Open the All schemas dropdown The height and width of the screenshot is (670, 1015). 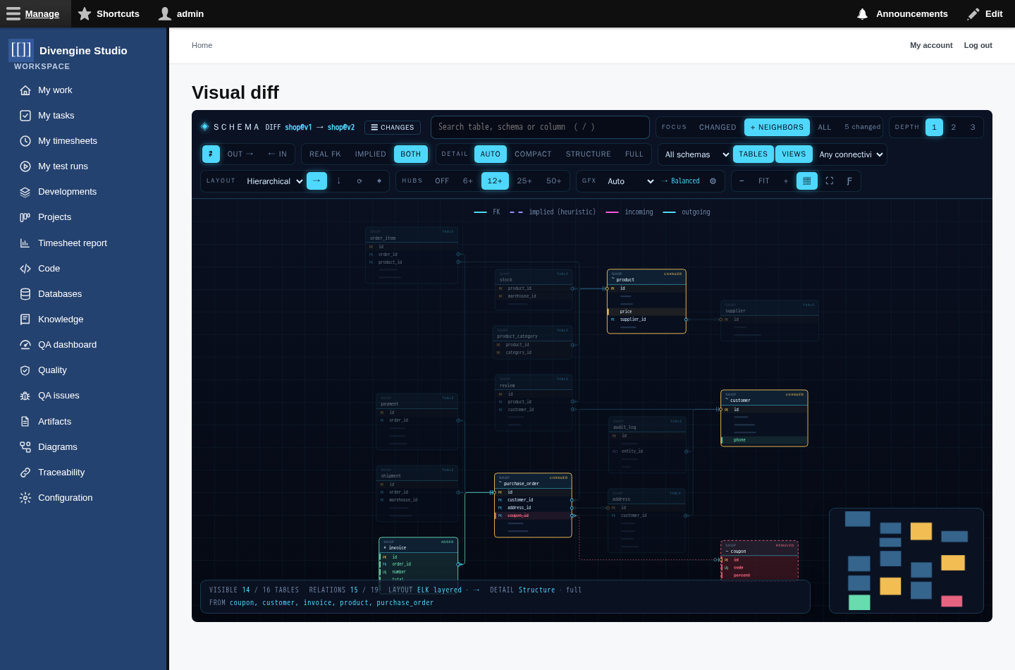[696, 154]
